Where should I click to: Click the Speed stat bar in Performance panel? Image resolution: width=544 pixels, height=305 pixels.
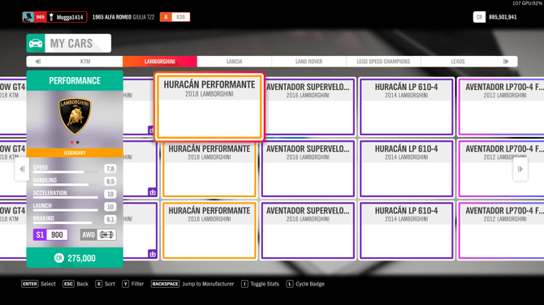coord(66,172)
